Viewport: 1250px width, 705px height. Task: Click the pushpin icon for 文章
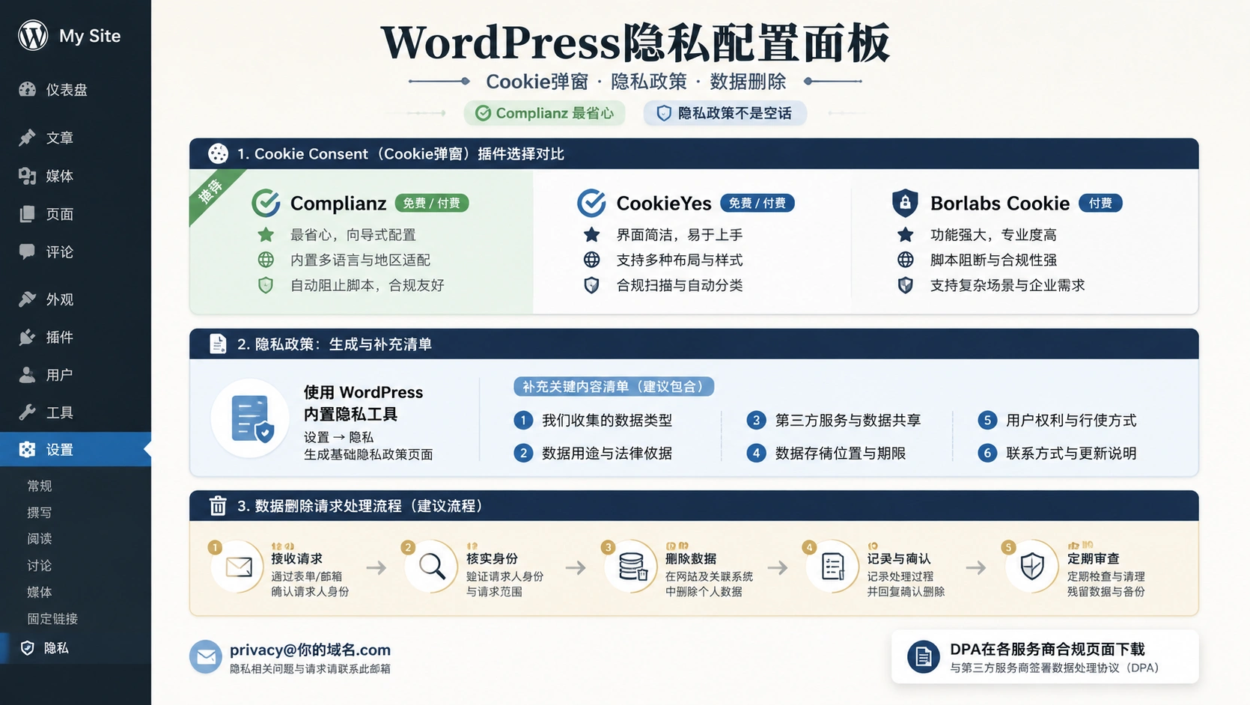click(28, 138)
